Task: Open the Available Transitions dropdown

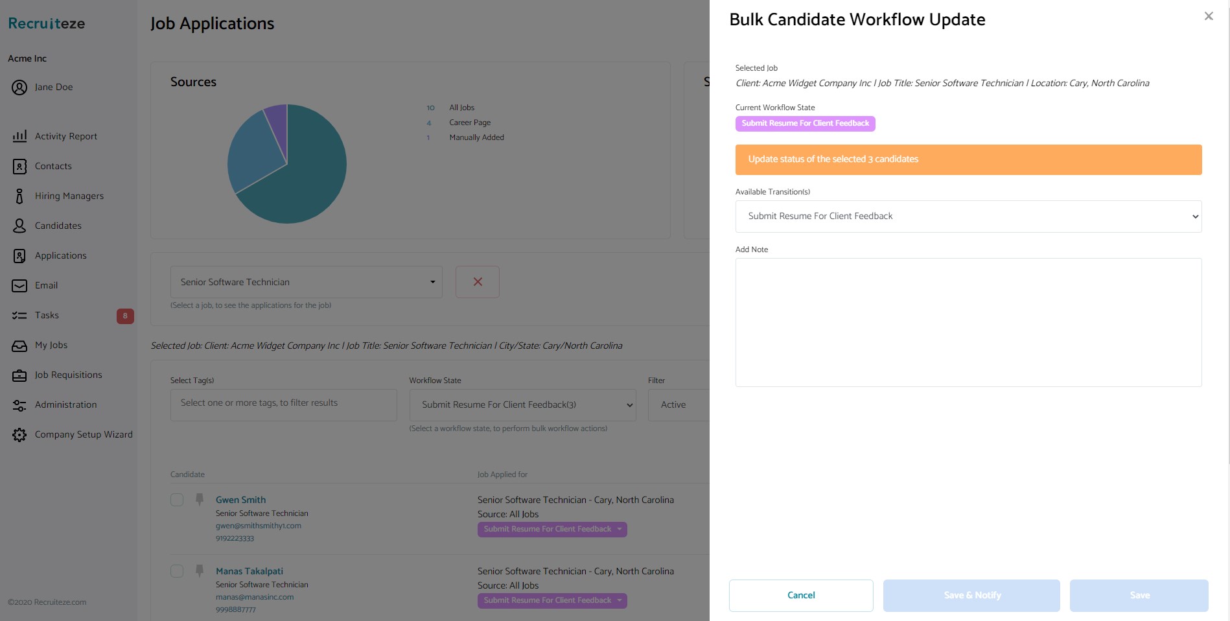Action: (x=968, y=216)
